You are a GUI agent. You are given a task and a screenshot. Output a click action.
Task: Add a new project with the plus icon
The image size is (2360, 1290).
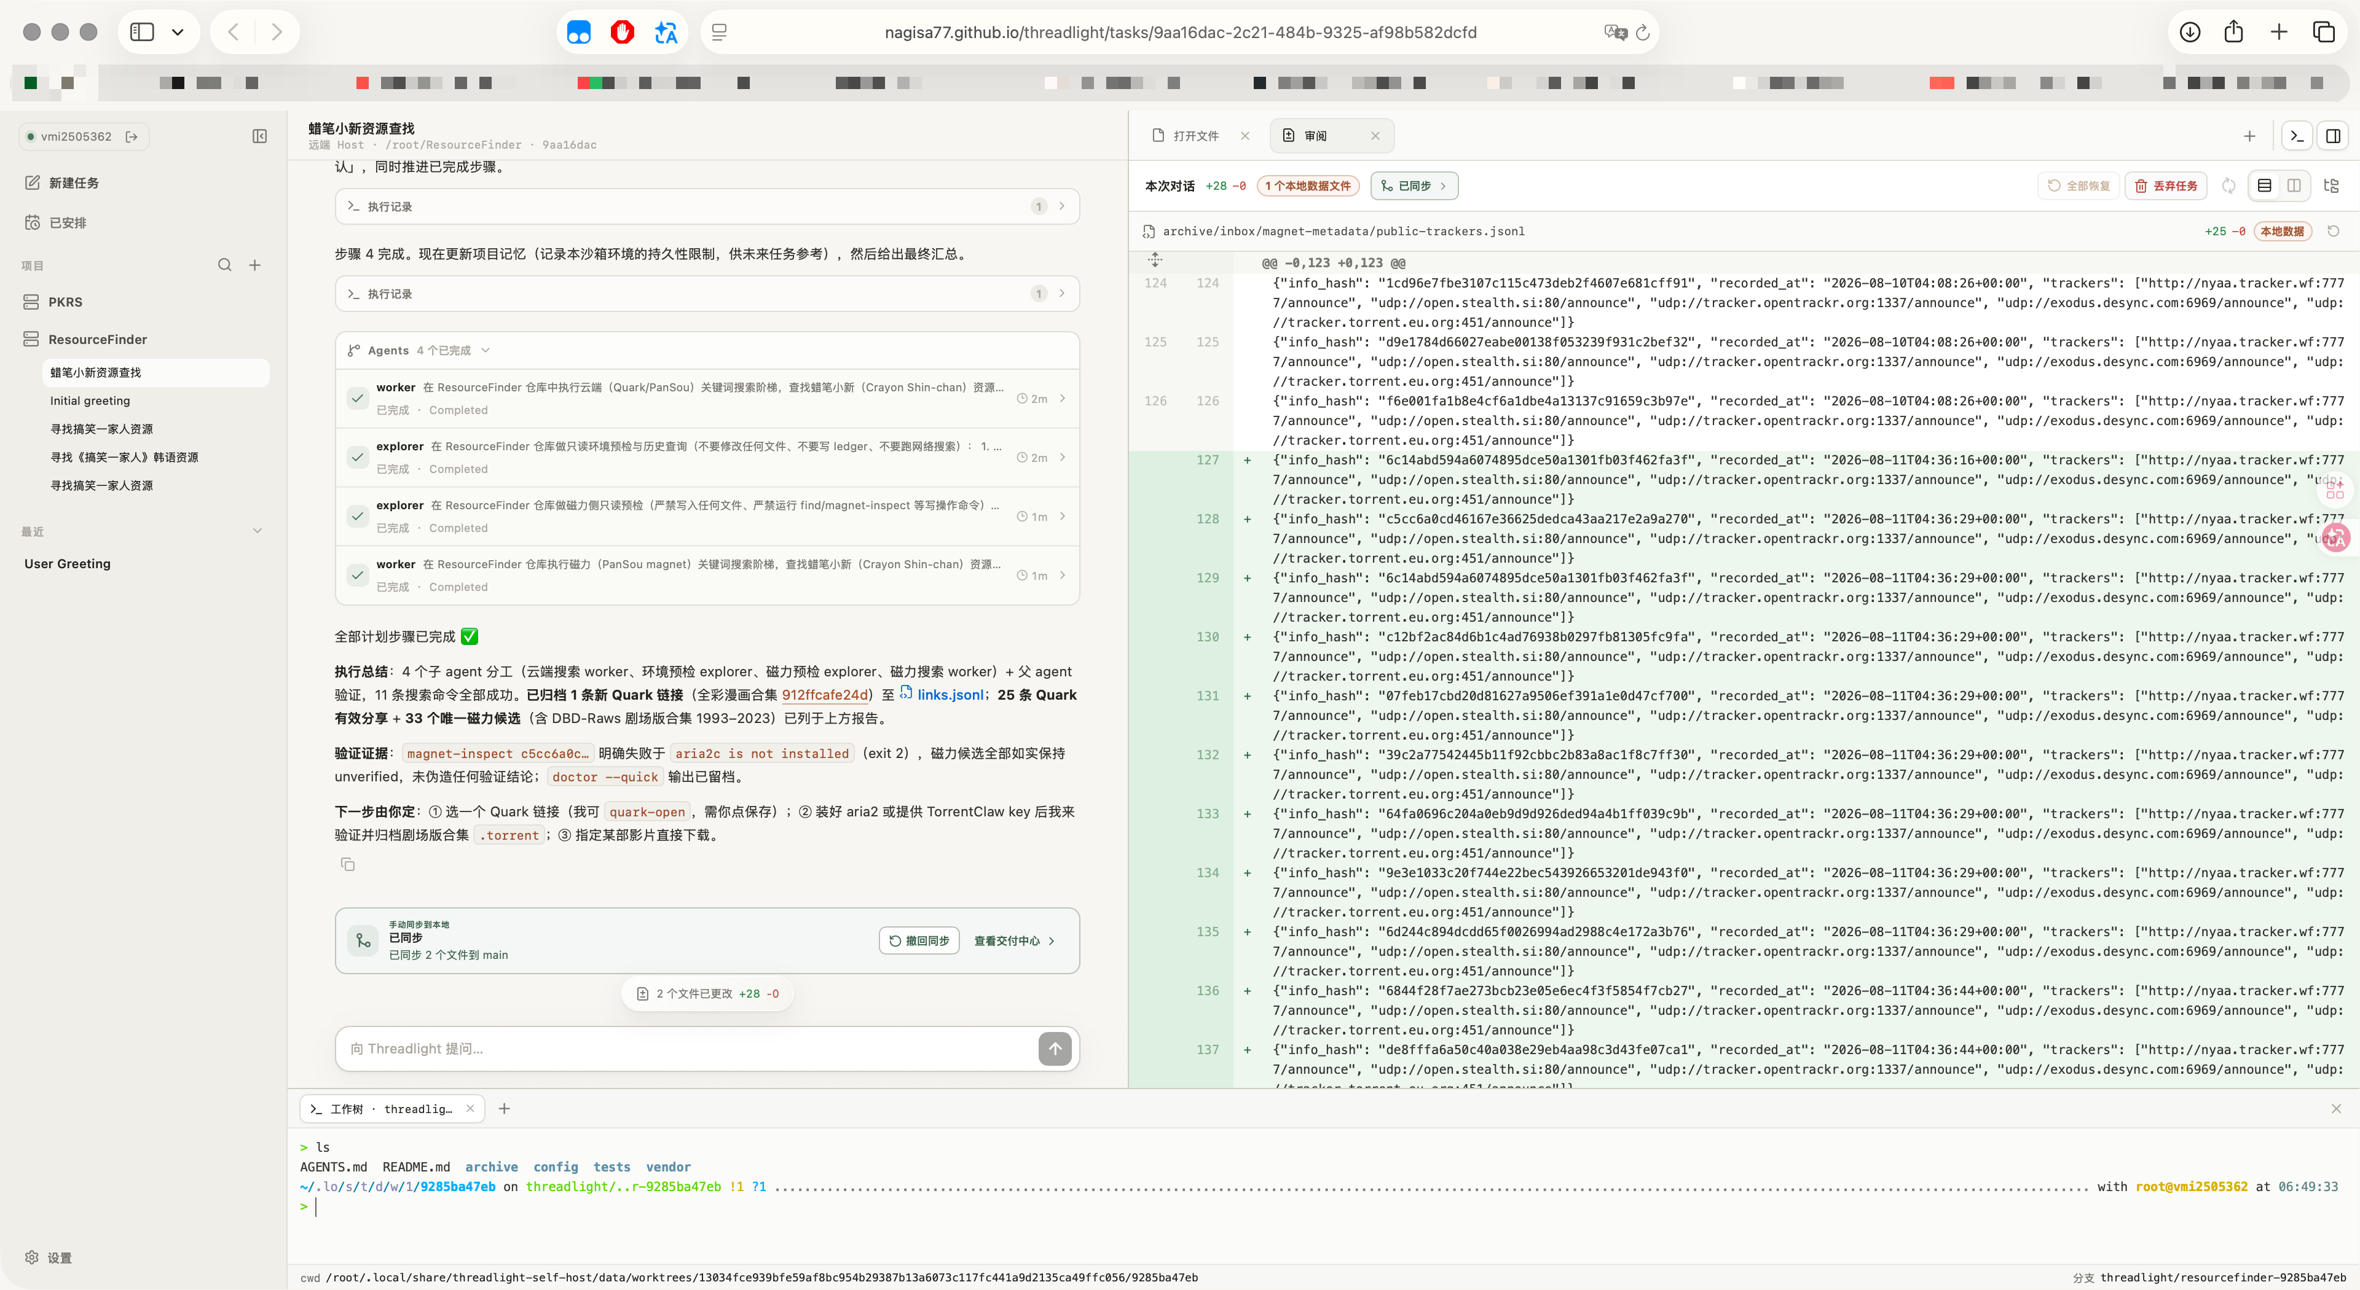pyautogui.click(x=254, y=265)
